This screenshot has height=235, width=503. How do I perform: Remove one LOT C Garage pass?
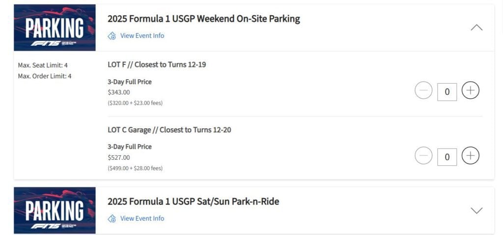[x=423, y=156]
